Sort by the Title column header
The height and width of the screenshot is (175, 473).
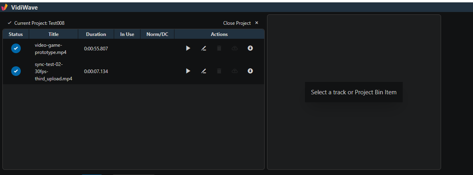pyautogui.click(x=53, y=34)
